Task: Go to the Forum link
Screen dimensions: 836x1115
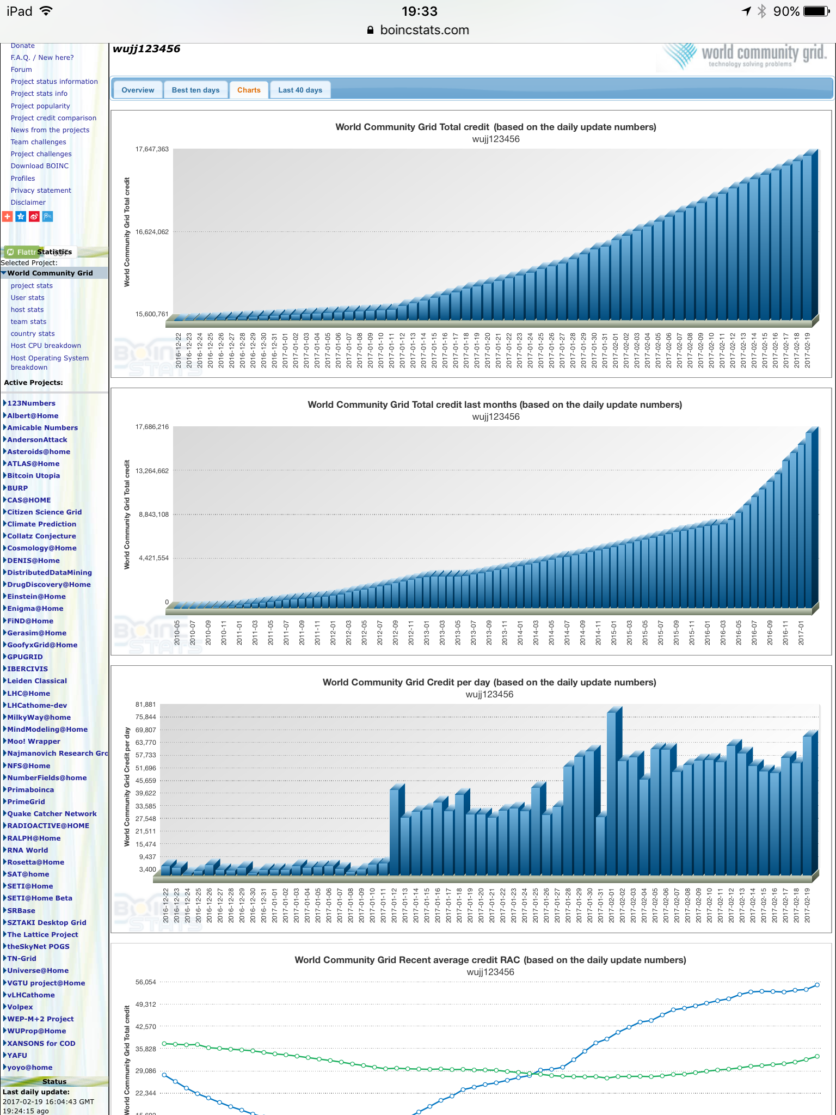Action: (21, 69)
